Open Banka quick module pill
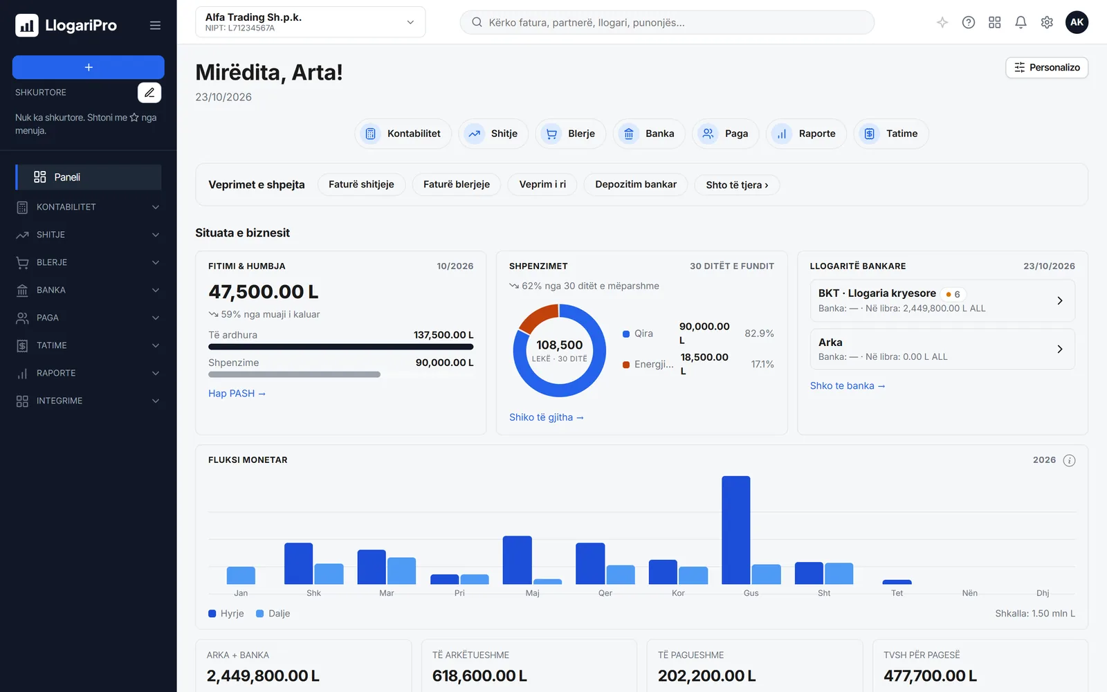Image resolution: width=1107 pixels, height=692 pixels. pos(649,134)
